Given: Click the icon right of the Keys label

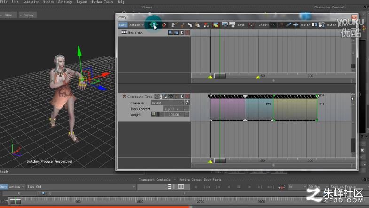Looking at the screenshot, I should coord(251,25).
